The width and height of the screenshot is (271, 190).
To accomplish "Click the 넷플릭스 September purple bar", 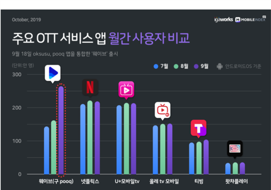I will pyautogui.click(x=97, y=138).
